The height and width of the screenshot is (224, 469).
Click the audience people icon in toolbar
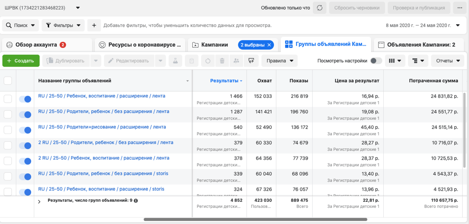point(236,61)
